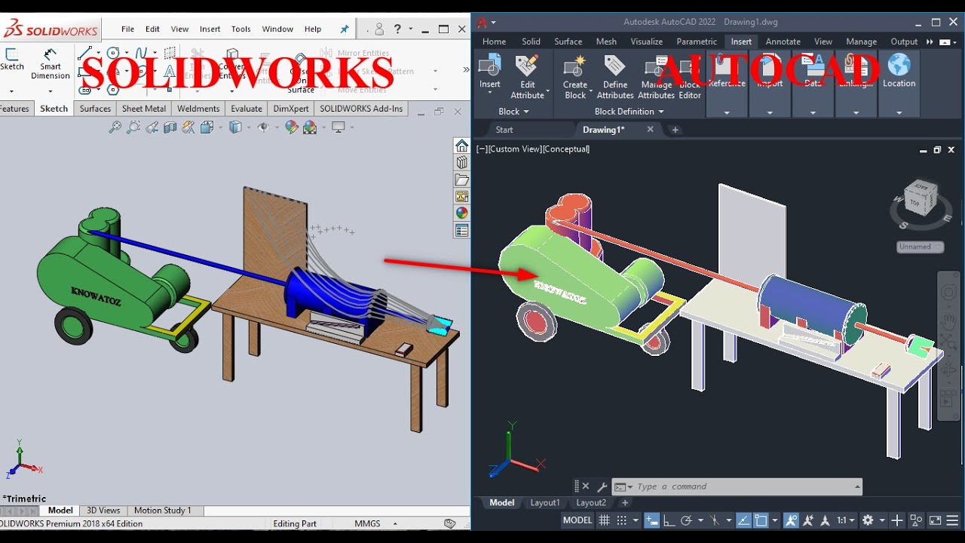The image size is (965, 543).
Task: Toggle AutoCAD Snap mode dots icon
Action: 622,520
